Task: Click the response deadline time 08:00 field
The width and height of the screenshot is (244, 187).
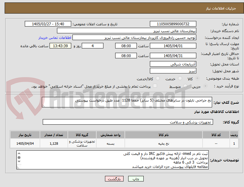Action: coord(126,46)
